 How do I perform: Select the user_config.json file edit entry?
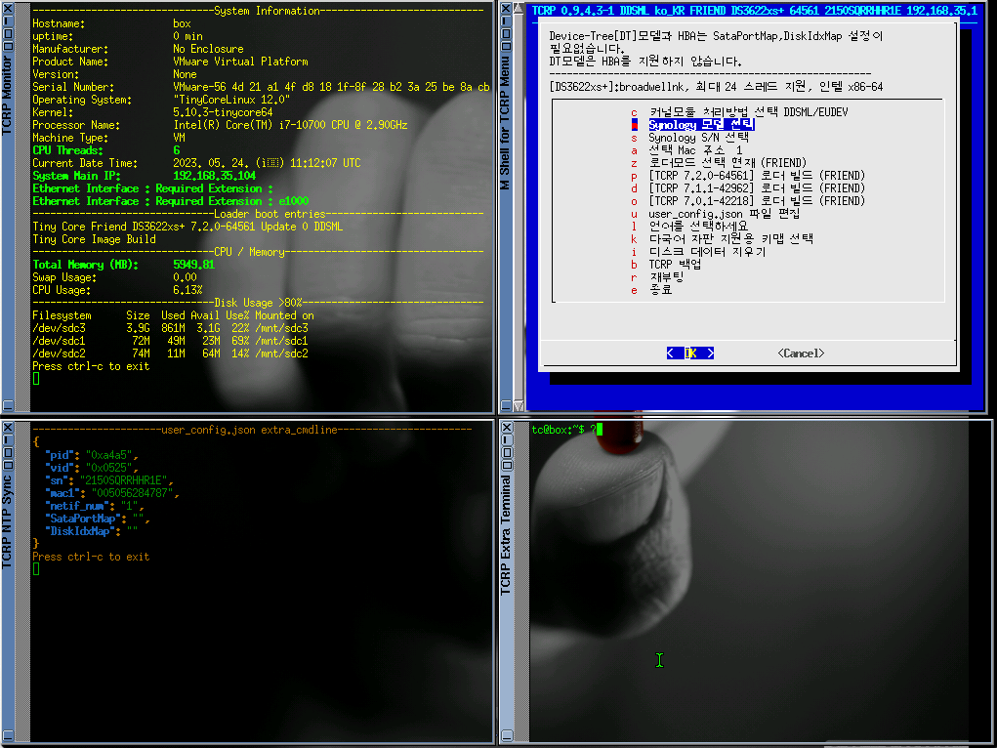pos(716,214)
